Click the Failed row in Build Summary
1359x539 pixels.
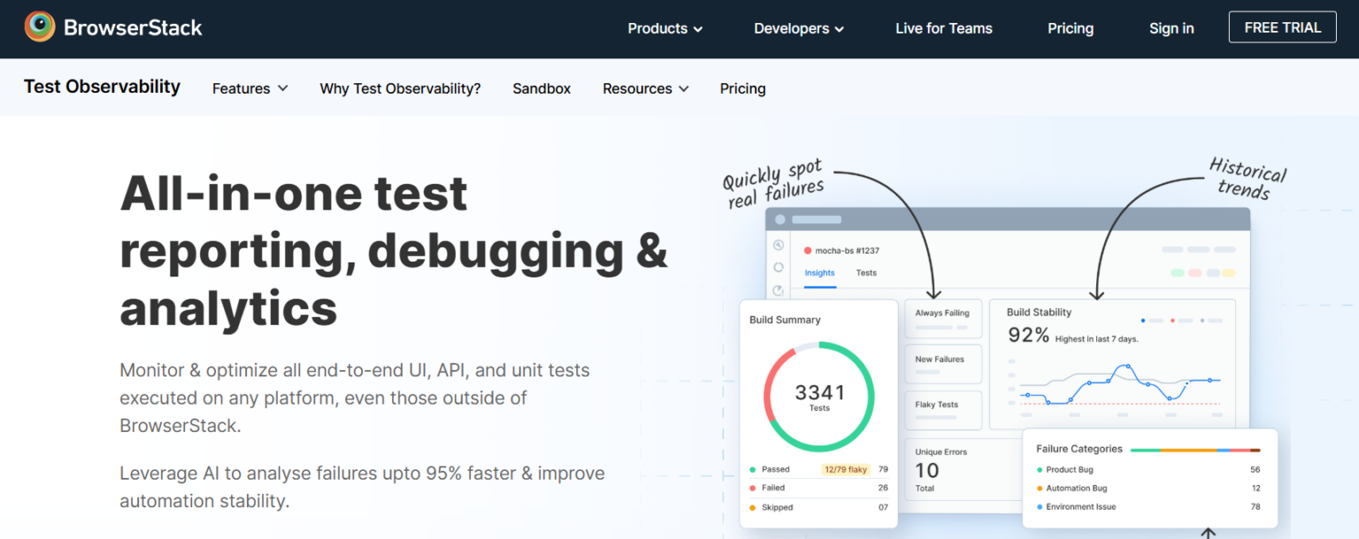[818, 488]
